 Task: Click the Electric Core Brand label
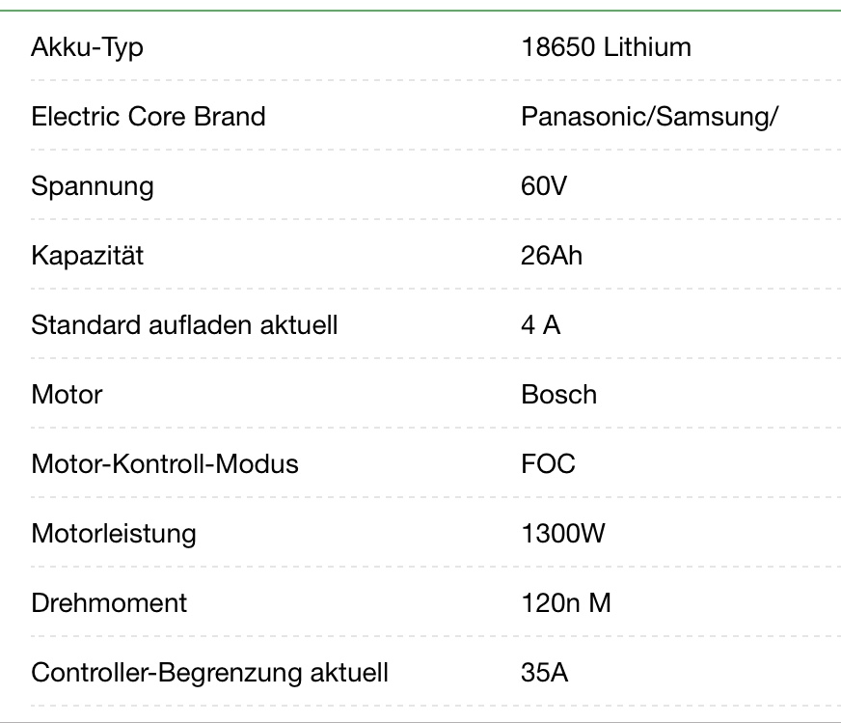(148, 116)
